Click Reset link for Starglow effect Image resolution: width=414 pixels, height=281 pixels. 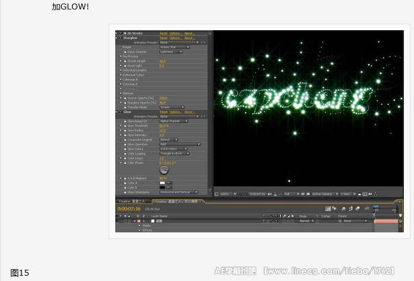[163, 38]
